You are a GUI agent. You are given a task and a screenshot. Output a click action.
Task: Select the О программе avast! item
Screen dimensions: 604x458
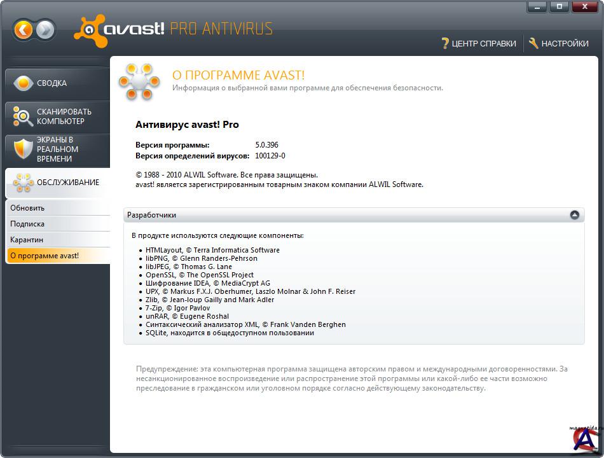(x=45, y=256)
